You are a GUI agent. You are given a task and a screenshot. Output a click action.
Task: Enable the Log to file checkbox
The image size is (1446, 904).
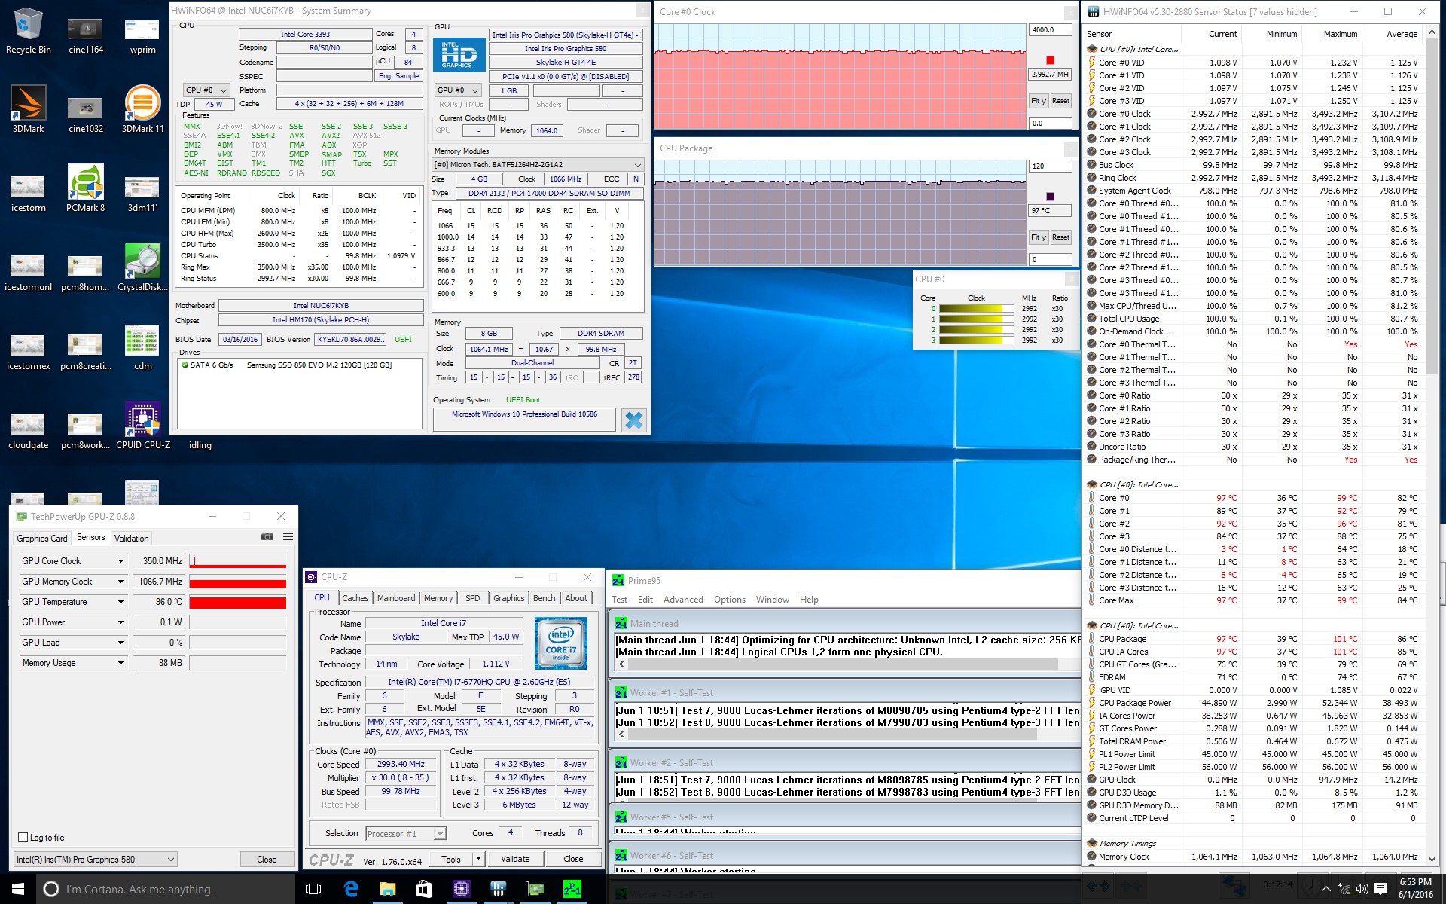23,837
